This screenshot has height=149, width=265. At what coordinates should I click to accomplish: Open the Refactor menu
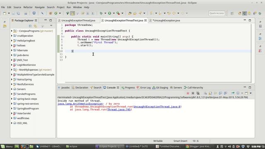[x=28, y=7]
